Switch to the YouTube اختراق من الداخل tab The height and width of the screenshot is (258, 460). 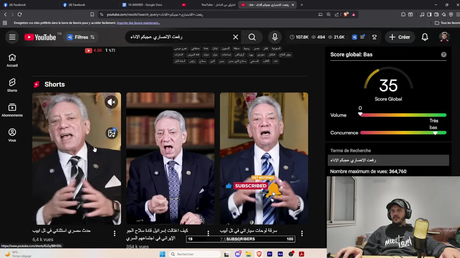[x=208, y=5]
